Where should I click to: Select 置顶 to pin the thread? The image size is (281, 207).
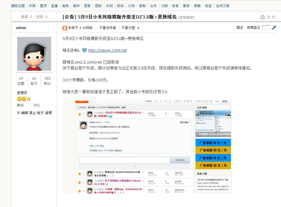tap(43, 6)
